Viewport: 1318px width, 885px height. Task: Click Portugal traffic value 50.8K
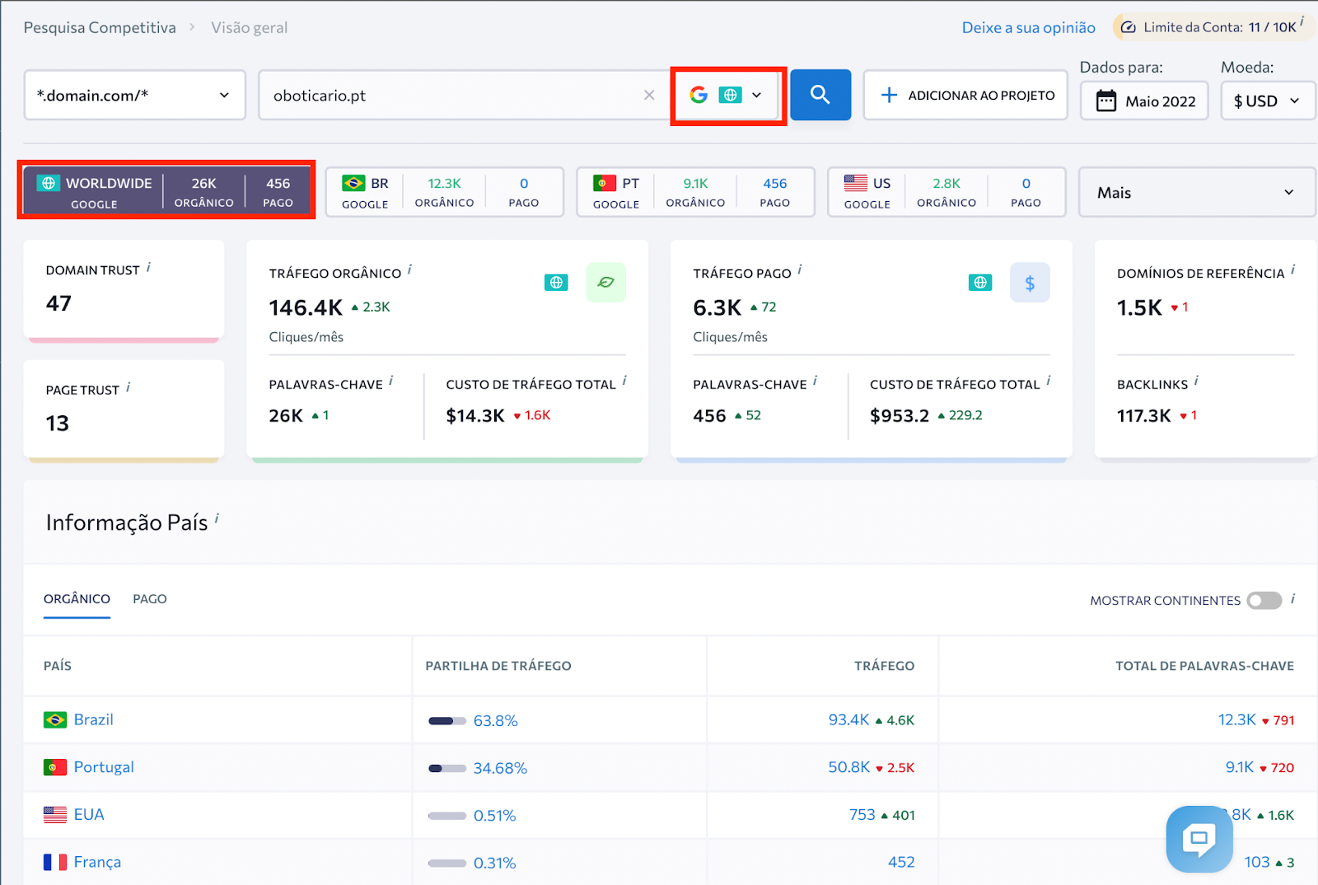click(848, 767)
